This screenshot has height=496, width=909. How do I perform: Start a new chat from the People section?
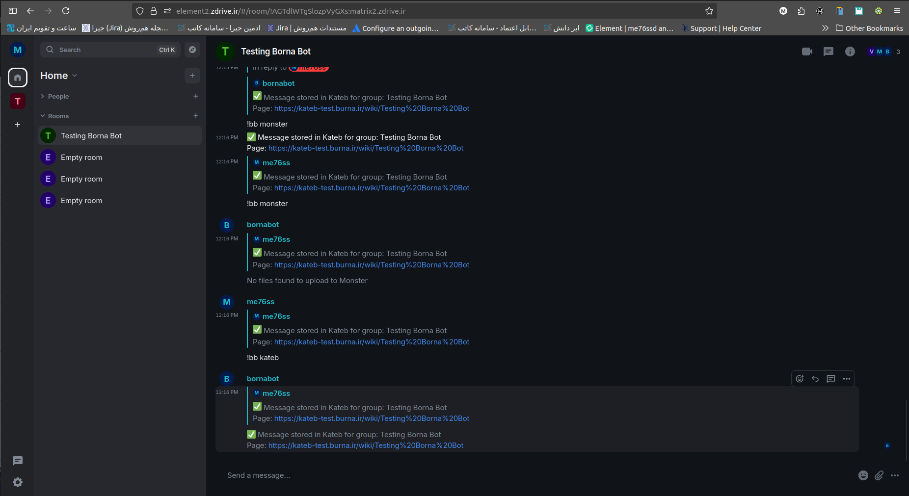coord(196,96)
